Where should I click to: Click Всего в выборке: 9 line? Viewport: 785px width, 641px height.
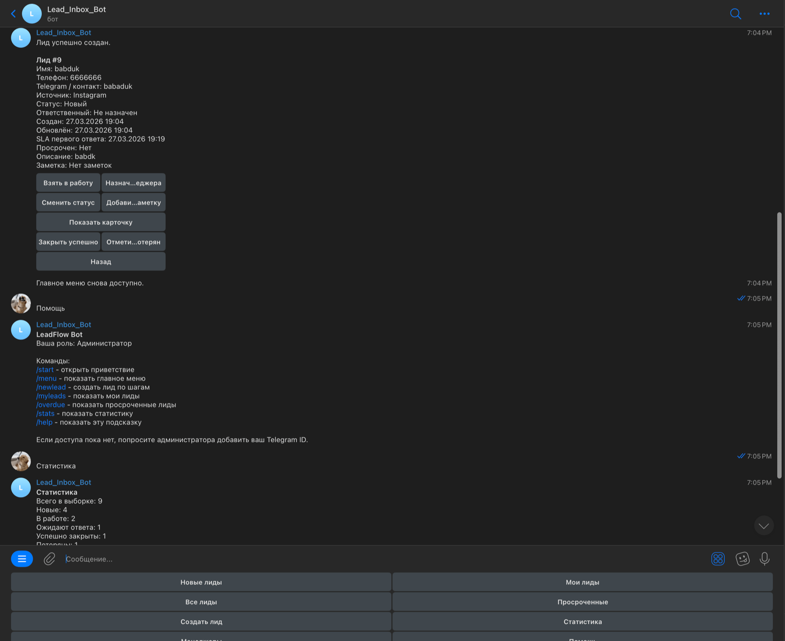(69, 501)
